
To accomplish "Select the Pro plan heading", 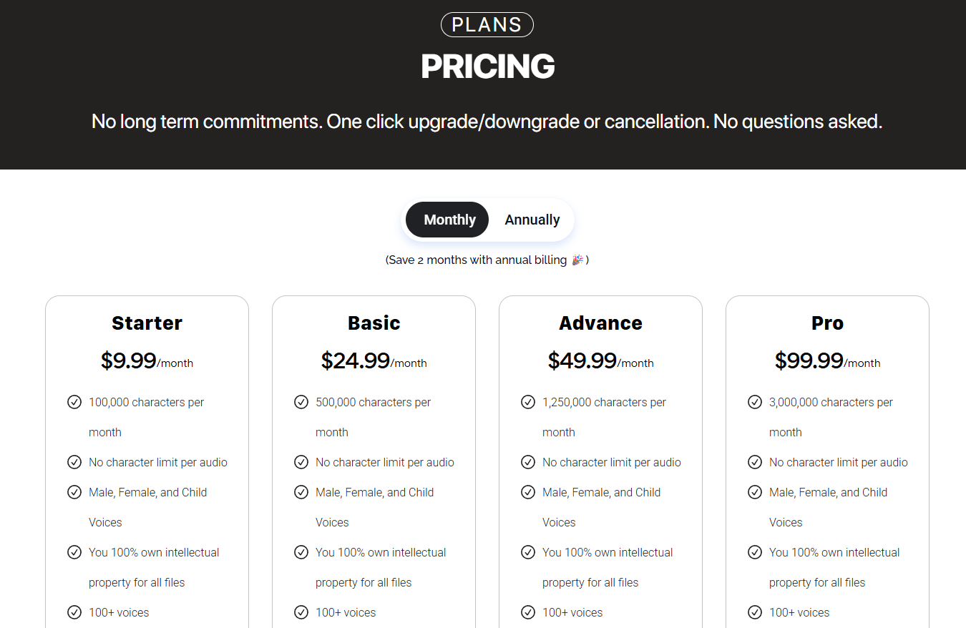I will click(x=827, y=323).
